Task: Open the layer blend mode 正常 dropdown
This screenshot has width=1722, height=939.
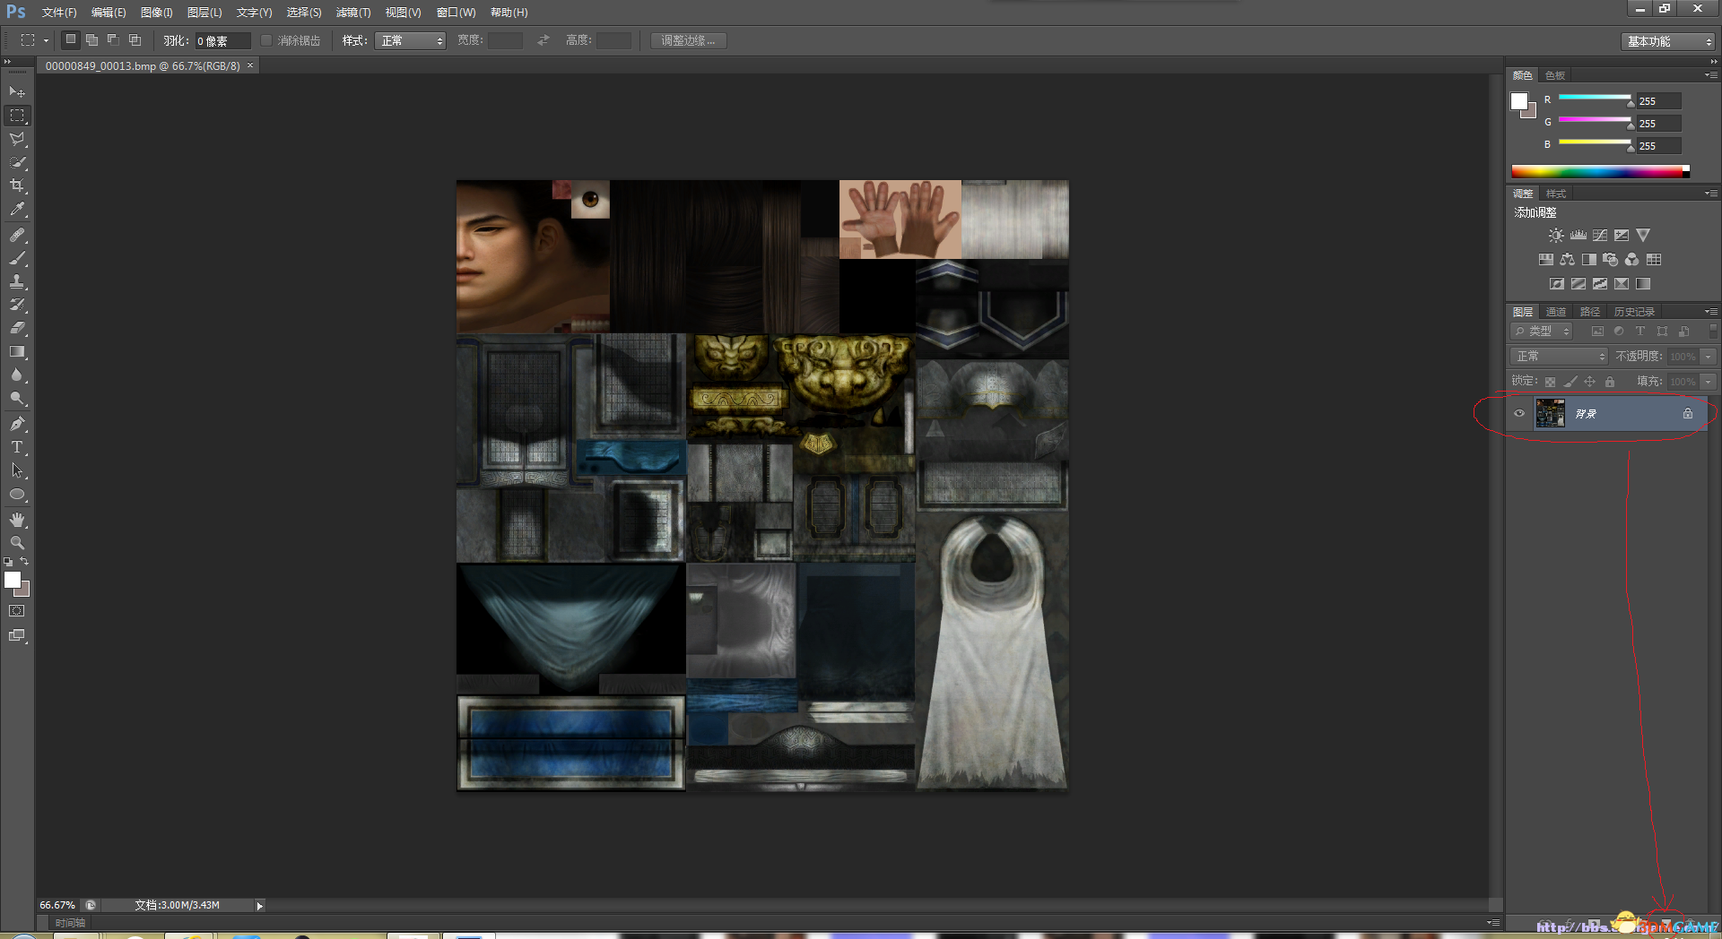Action: tap(1559, 356)
